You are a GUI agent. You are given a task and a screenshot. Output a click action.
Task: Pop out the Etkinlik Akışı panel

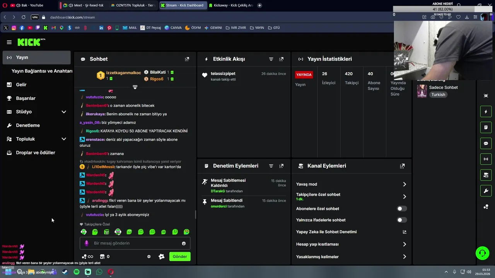282,59
